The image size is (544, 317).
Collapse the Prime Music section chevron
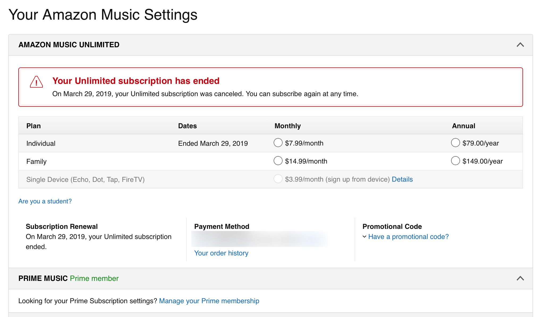pyautogui.click(x=520, y=278)
